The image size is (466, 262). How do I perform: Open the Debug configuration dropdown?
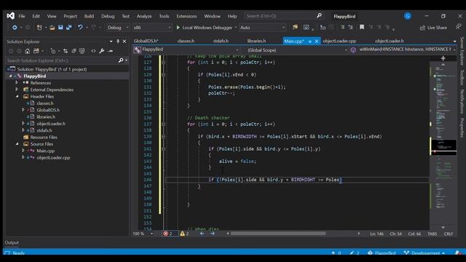pyautogui.click(x=118, y=28)
